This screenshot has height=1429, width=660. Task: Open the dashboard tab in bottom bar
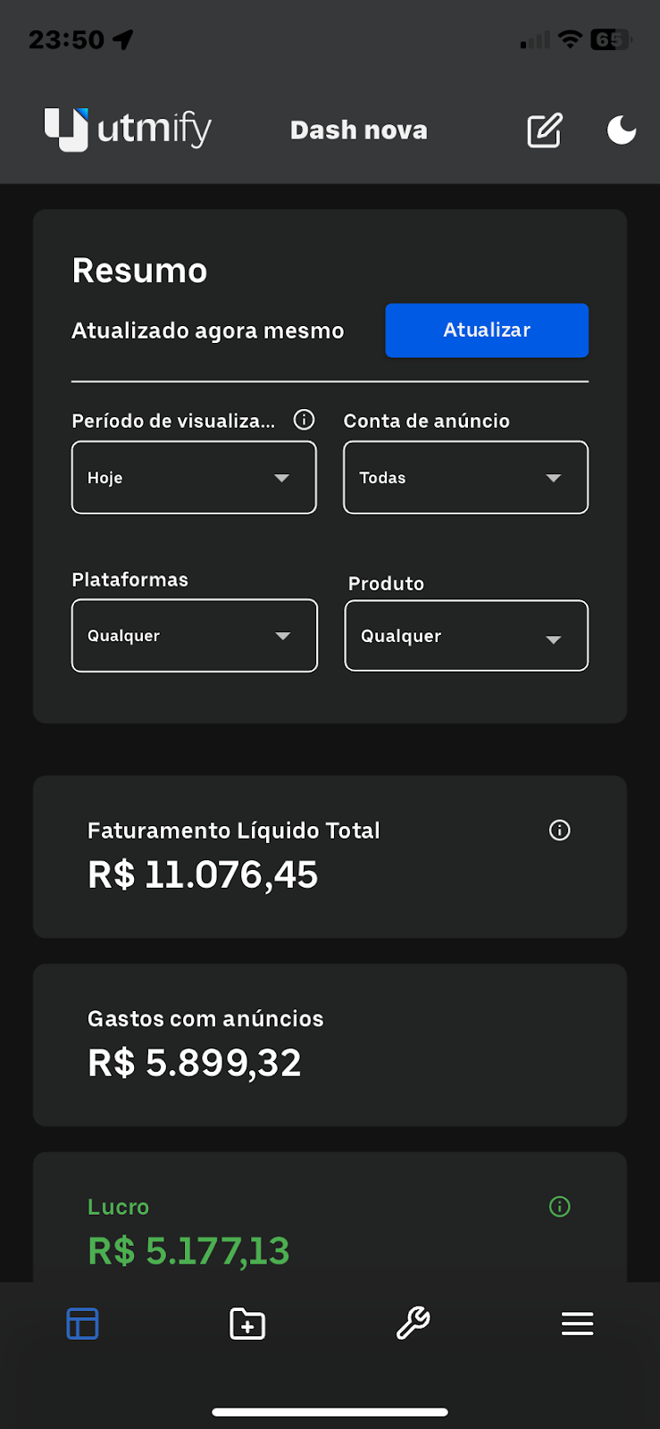coord(82,1324)
